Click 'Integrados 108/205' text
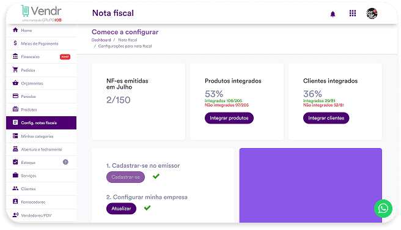Image resolution: width=401 pixels, height=230 pixels. [x=223, y=101]
